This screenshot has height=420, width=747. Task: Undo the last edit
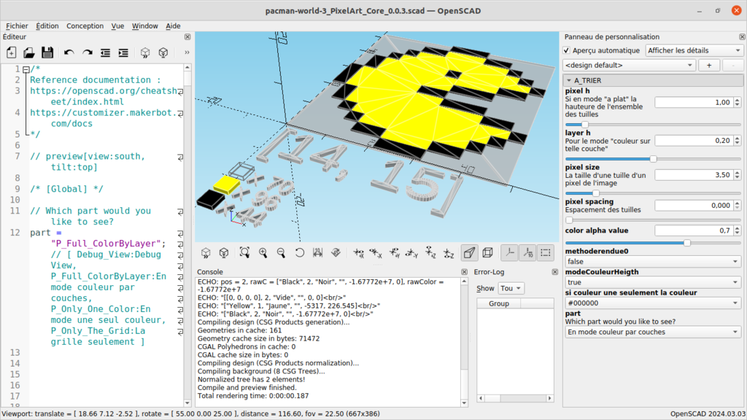tap(69, 52)
